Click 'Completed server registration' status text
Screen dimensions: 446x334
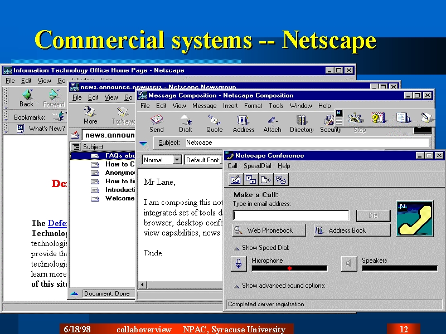266,304
